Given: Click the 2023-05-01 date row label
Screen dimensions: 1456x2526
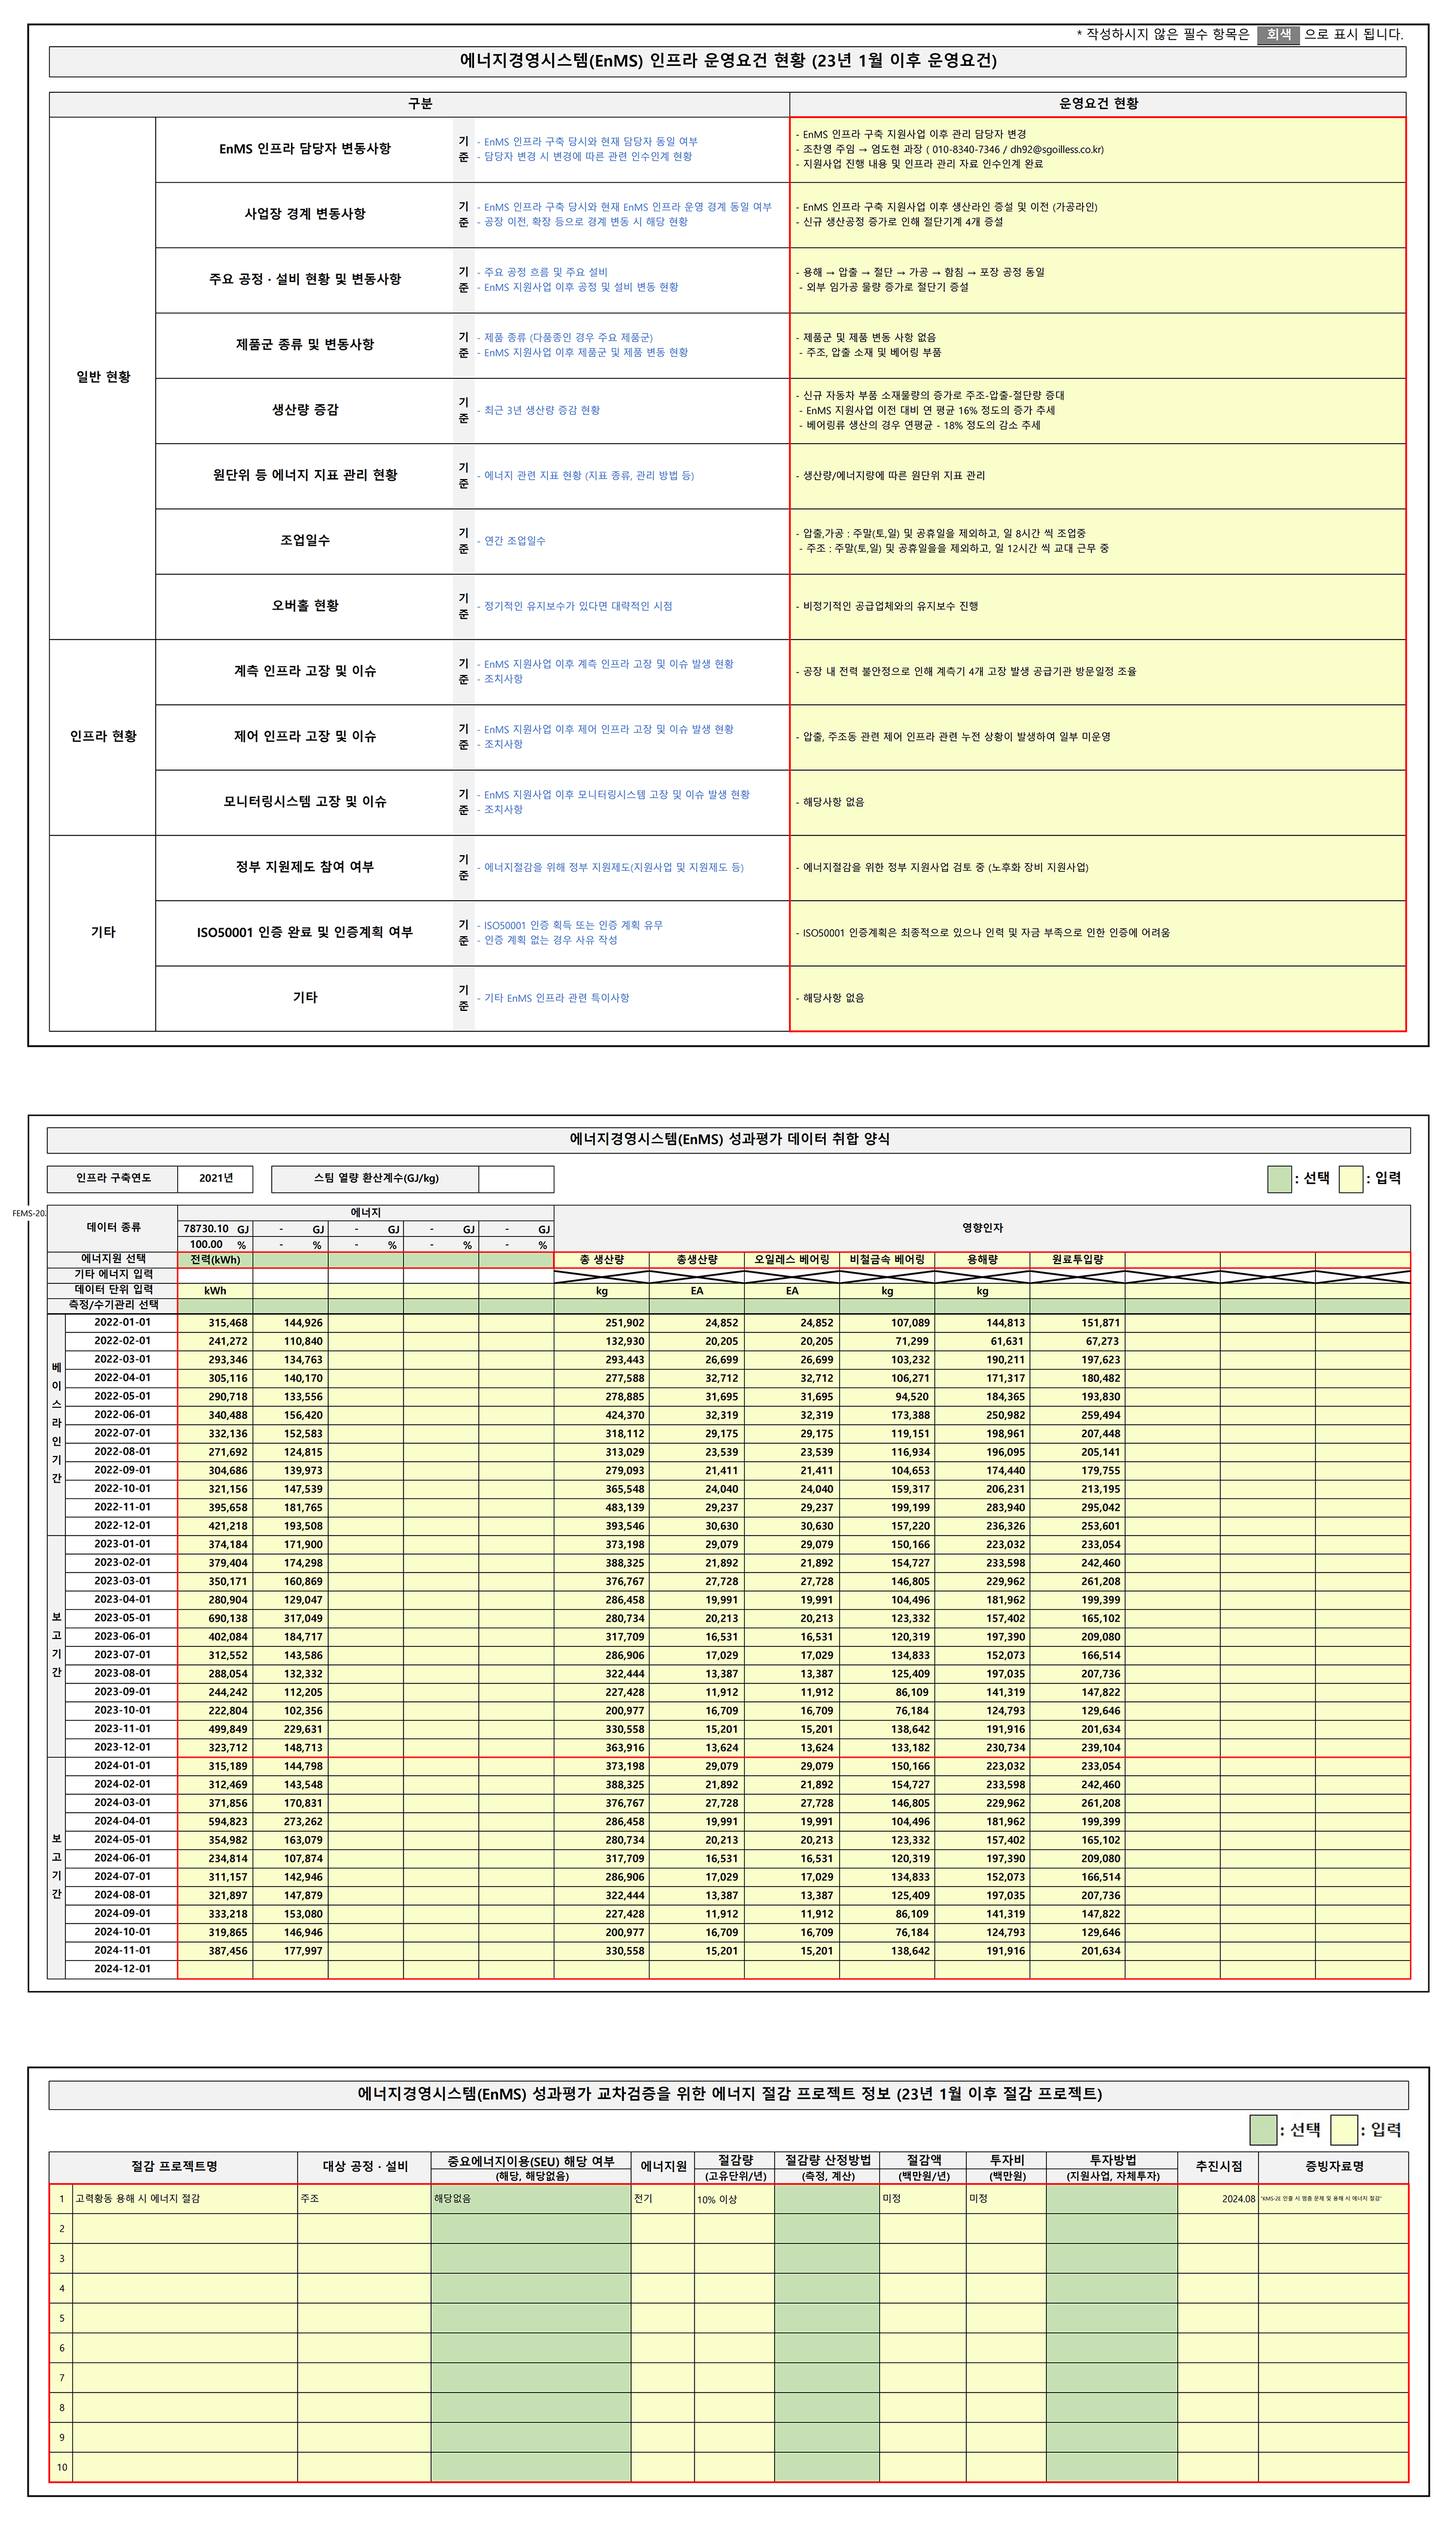Looking at the screenshot, I should coord(122,1617).
